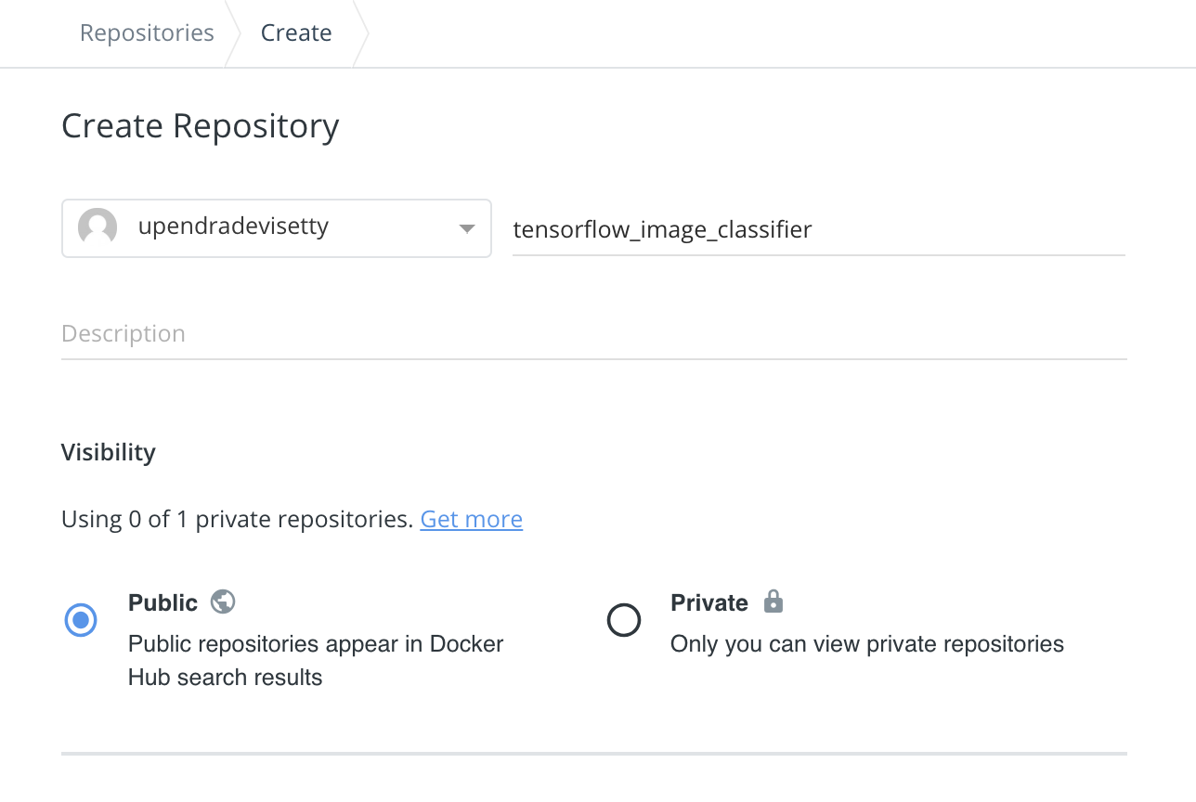Click the user avatar icon in namespace selector
Screen dimensions: 1196x802
(x=97, y=227)
